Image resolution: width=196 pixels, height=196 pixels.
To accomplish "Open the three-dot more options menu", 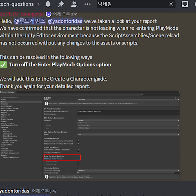I will [x=87, y=4].
